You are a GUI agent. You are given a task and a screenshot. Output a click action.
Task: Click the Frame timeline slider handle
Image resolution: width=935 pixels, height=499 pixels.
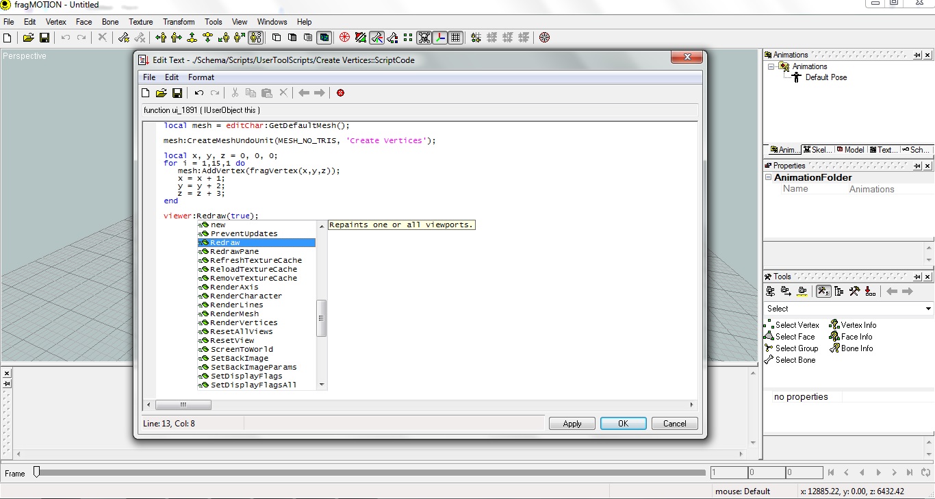tap(37, 472)
